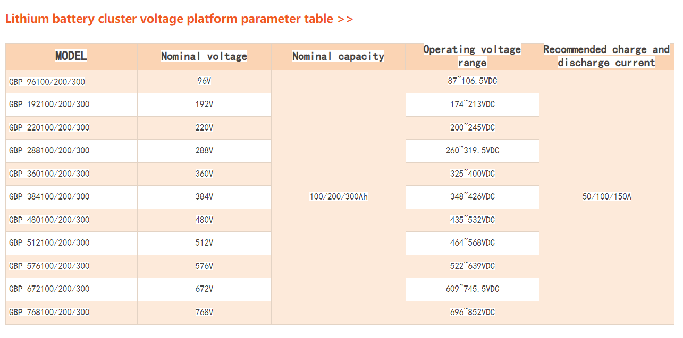683x338 pixels.
Task: Click the 288V nominal voltage cell
Action: click(204, 151)
